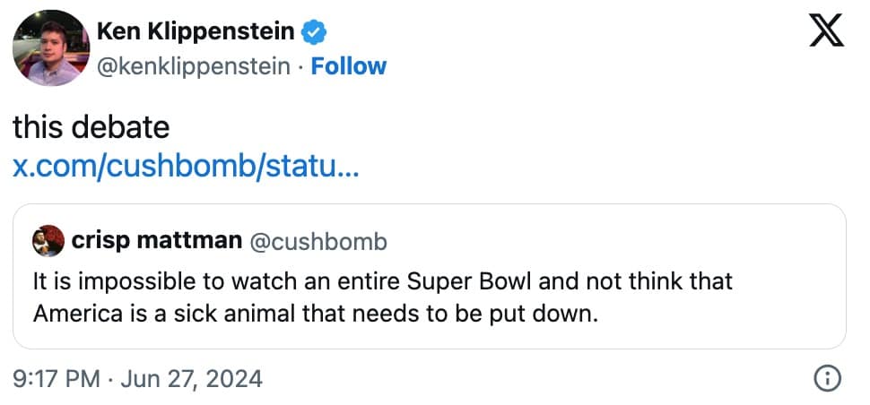Click the line "America is a sick animal"
This screenshot has height=405, width=870.
coord(314,314)
